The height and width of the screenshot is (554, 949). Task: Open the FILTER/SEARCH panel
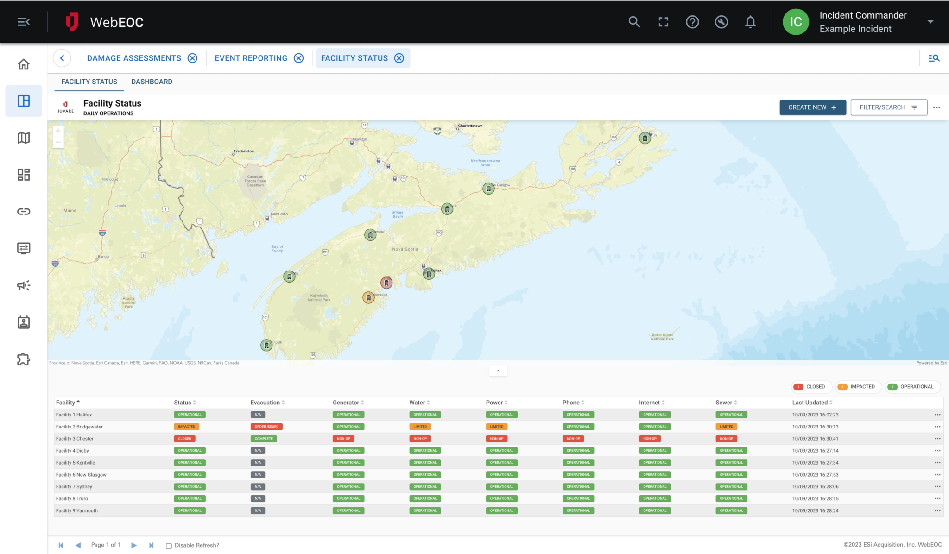pos(888,107)
